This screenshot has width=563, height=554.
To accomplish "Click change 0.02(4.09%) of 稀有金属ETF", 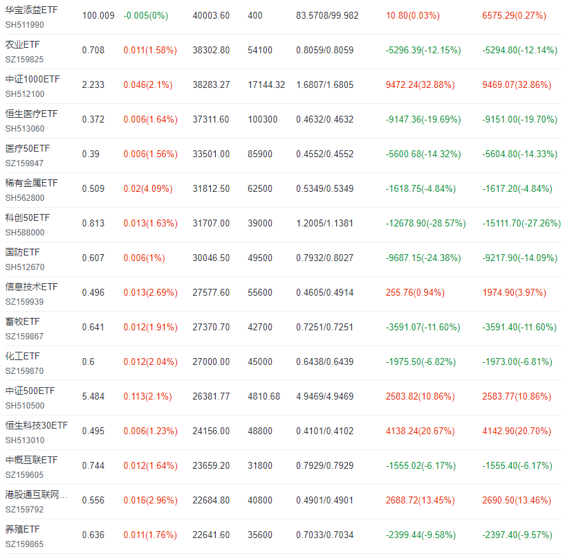I will click(x=148, y=188).
